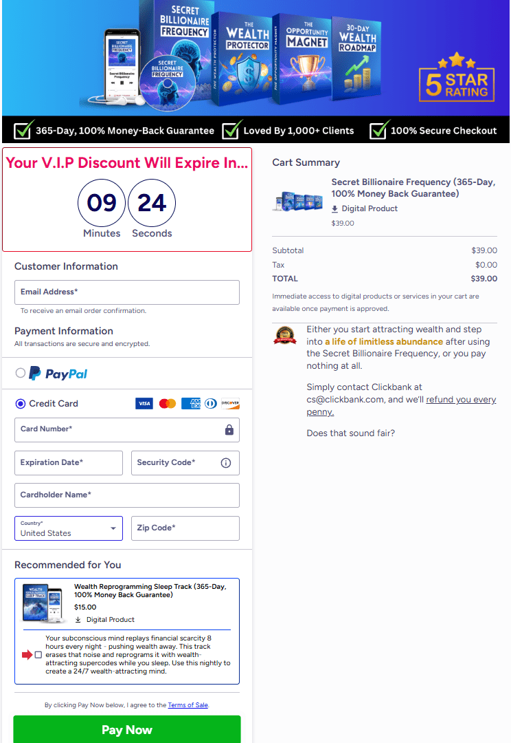
Task: Select the Credit Card radio button
Action: click(x=21, y=404)
